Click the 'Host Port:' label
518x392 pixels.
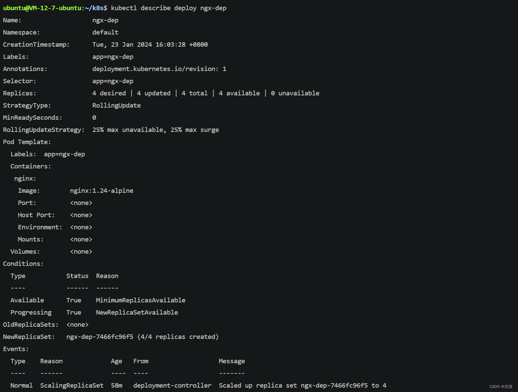pyautogui.click(x=36, y=215)
